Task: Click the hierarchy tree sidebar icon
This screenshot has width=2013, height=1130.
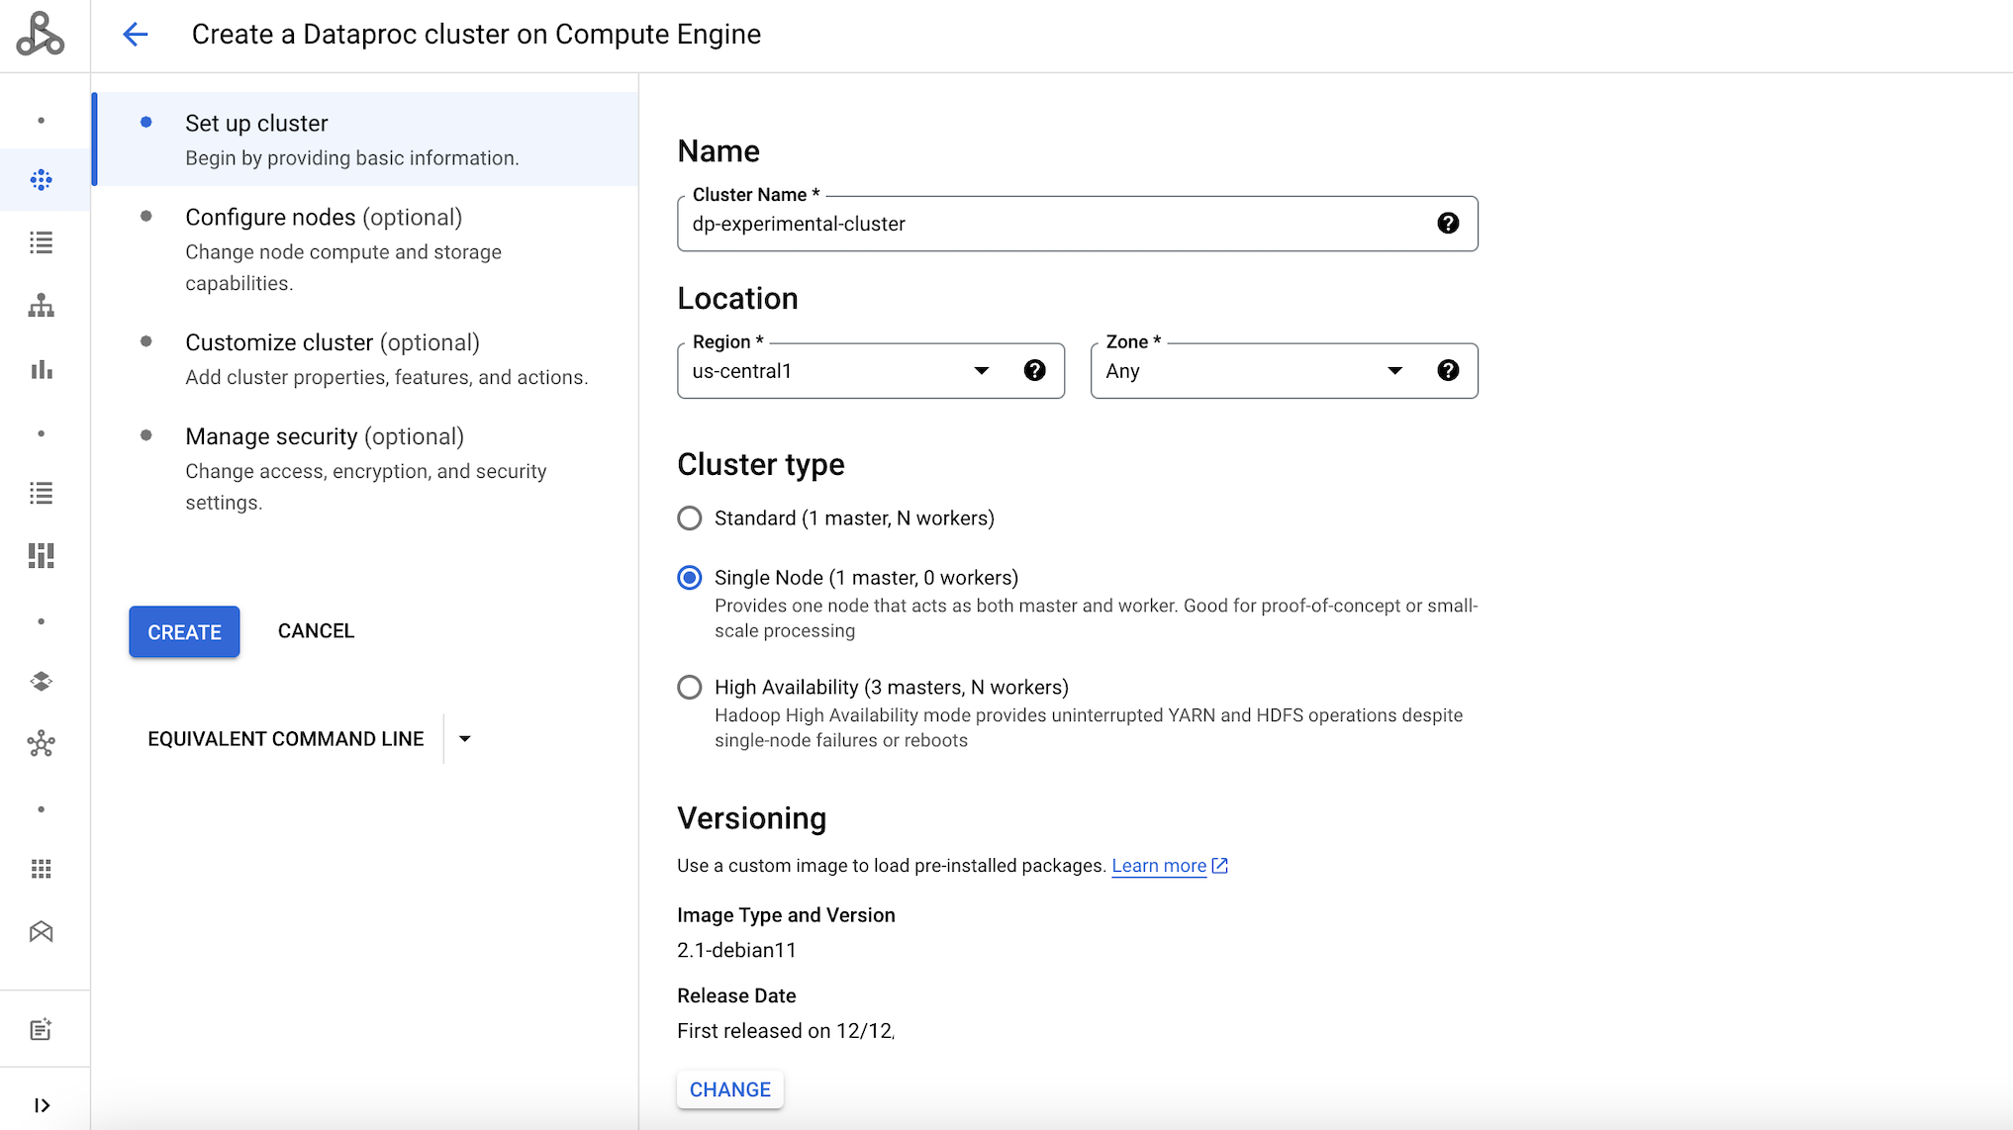Action: (x=41, y=306)
